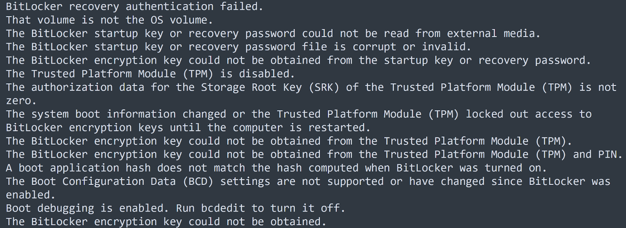Screen dimensions: 626x228
Task: Click the line ending 'until the computer is restarted.'
Action: [188, 127]
